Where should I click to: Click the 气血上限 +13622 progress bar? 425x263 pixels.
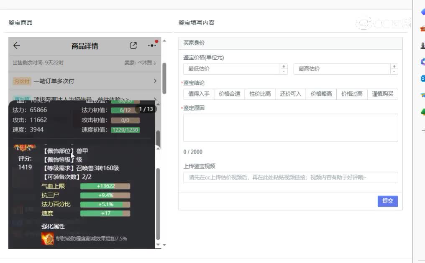(105, 186)
